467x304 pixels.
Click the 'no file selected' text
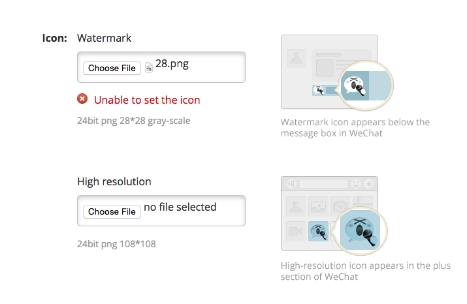point(180,207)
